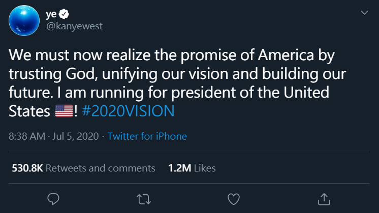Click the US flag emoji in tweet
The image size is (379, 213).
point(63,112)
